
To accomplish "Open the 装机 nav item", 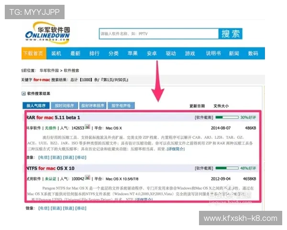I will coord(56,53).
